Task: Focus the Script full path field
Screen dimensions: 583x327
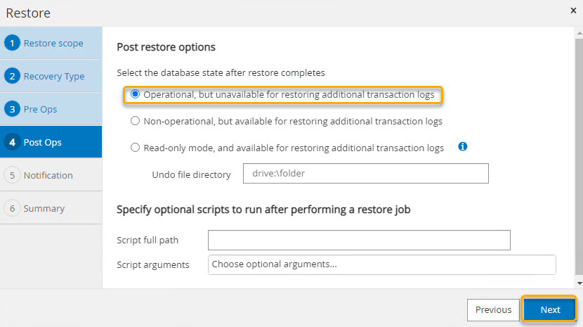Action: [x=359, y=240]
